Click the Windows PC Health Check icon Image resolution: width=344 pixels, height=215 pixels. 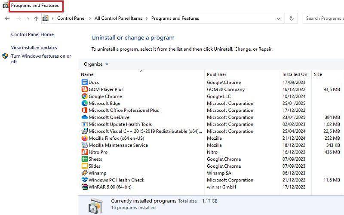pyautogui.click(x=84, y=180)
